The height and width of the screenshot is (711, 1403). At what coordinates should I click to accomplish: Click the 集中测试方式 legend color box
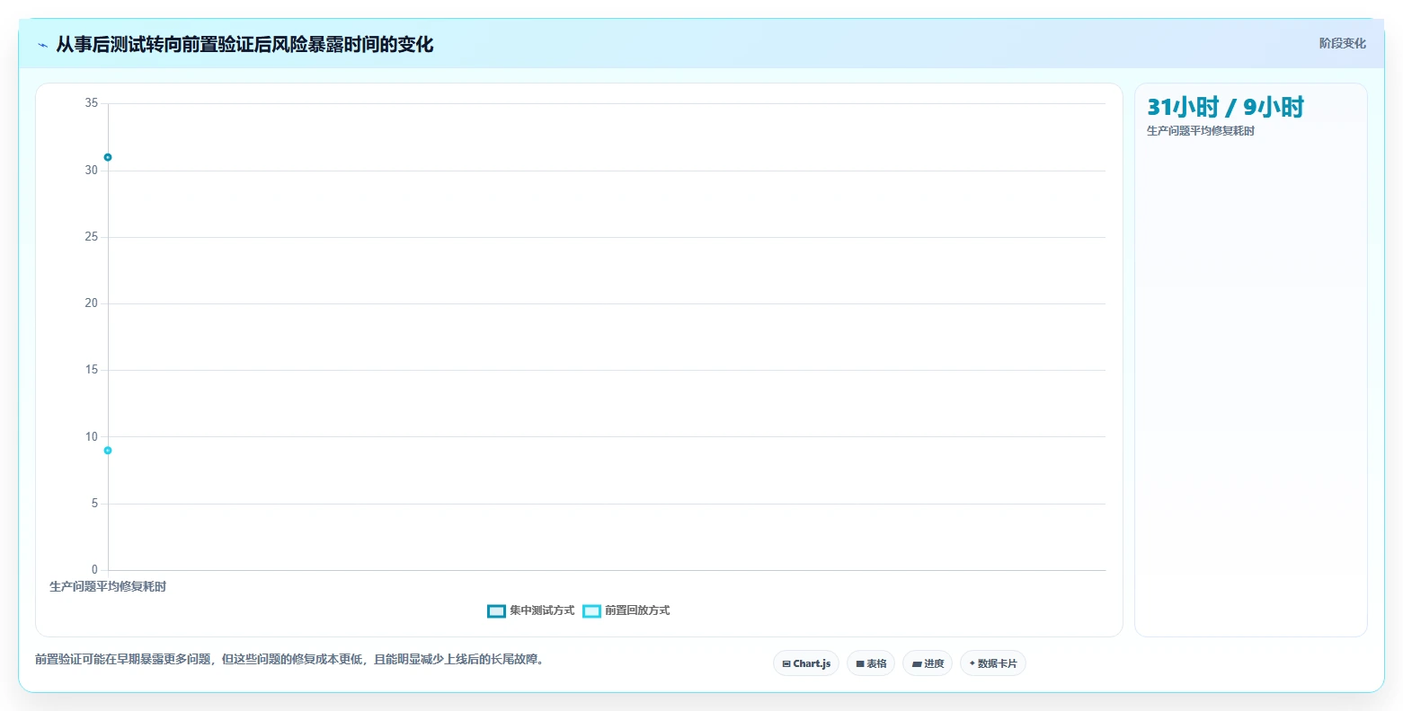(x=497, y=611)
